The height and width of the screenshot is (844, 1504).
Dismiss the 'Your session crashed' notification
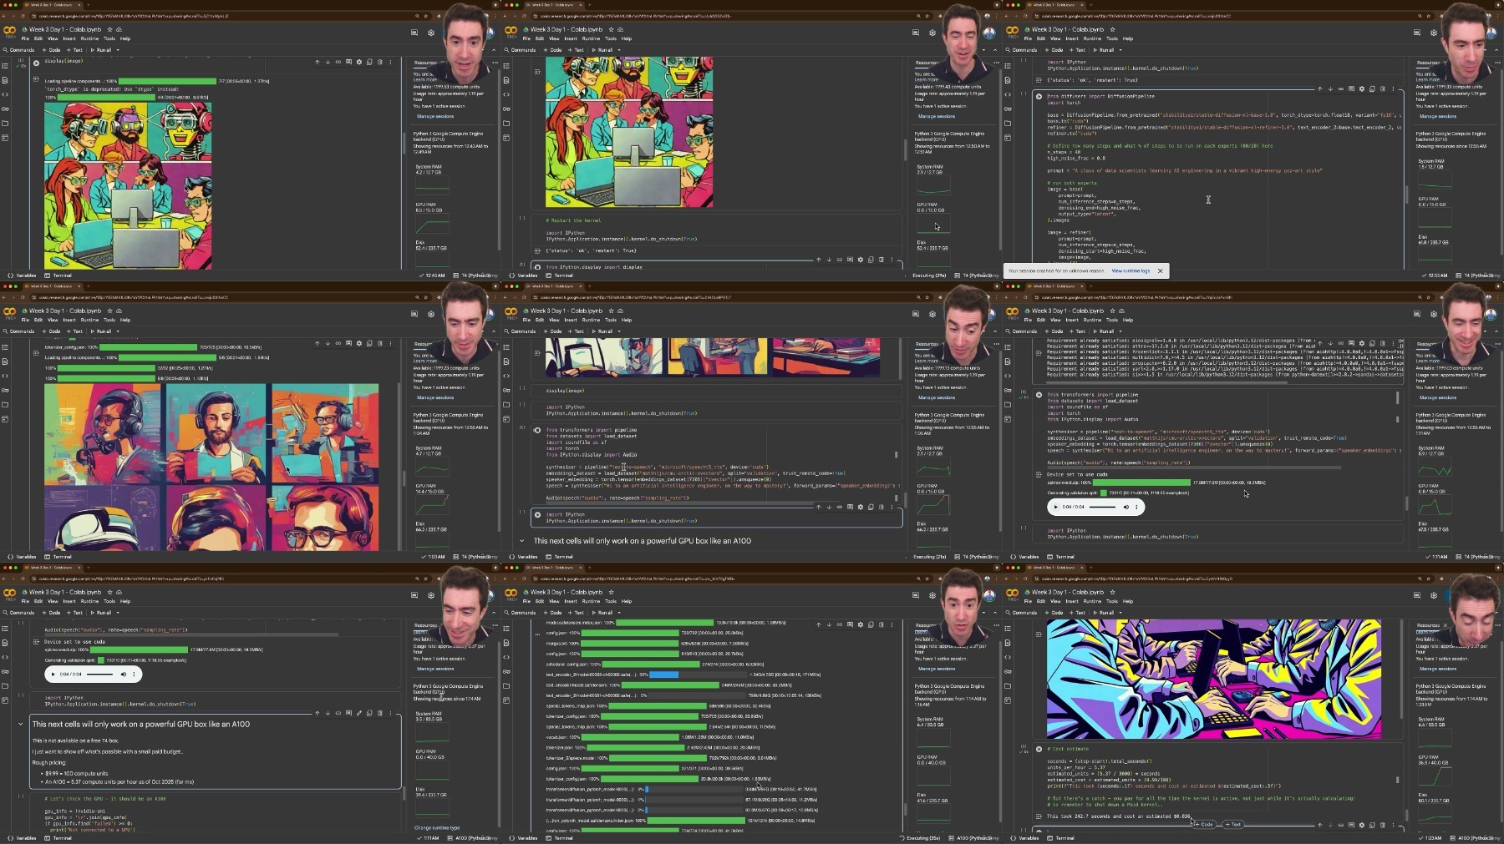1160,270
